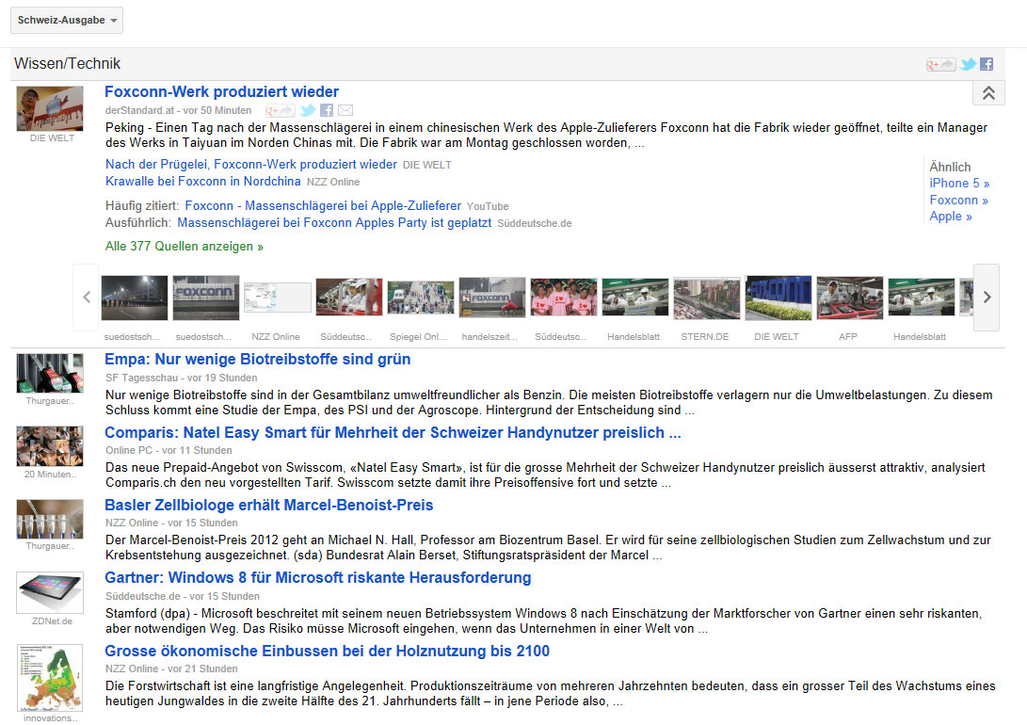Go to next images in carousel
Viewport: 1027px width, 725px height.
(987, 298)
